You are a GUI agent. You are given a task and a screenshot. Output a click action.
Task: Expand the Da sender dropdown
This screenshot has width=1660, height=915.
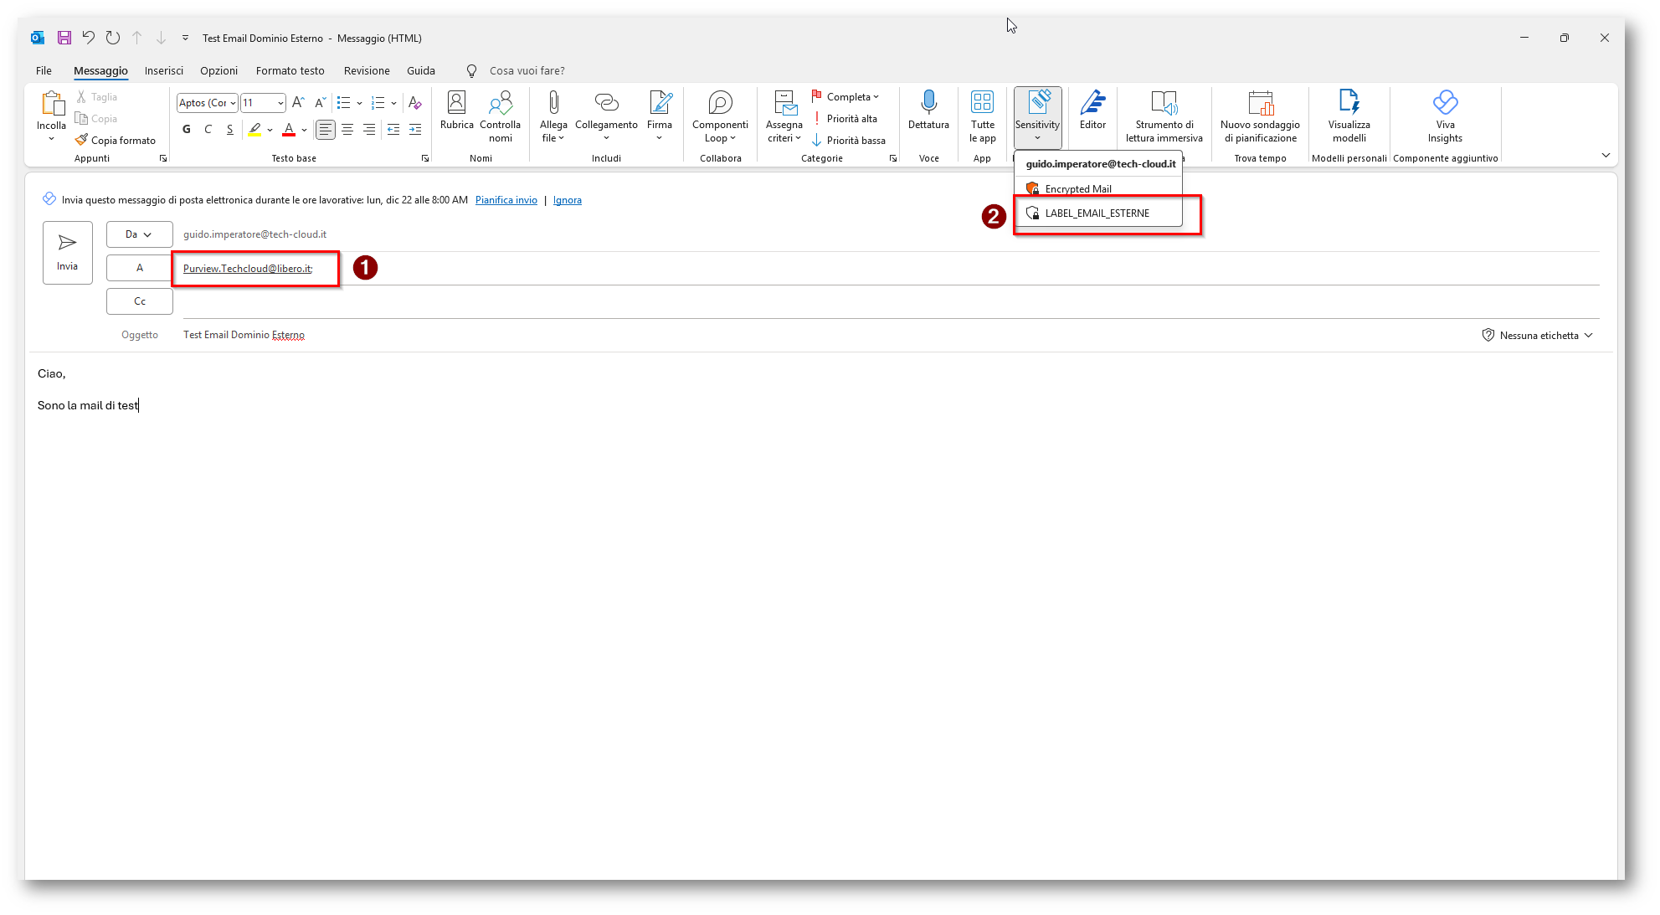(139, 234)
